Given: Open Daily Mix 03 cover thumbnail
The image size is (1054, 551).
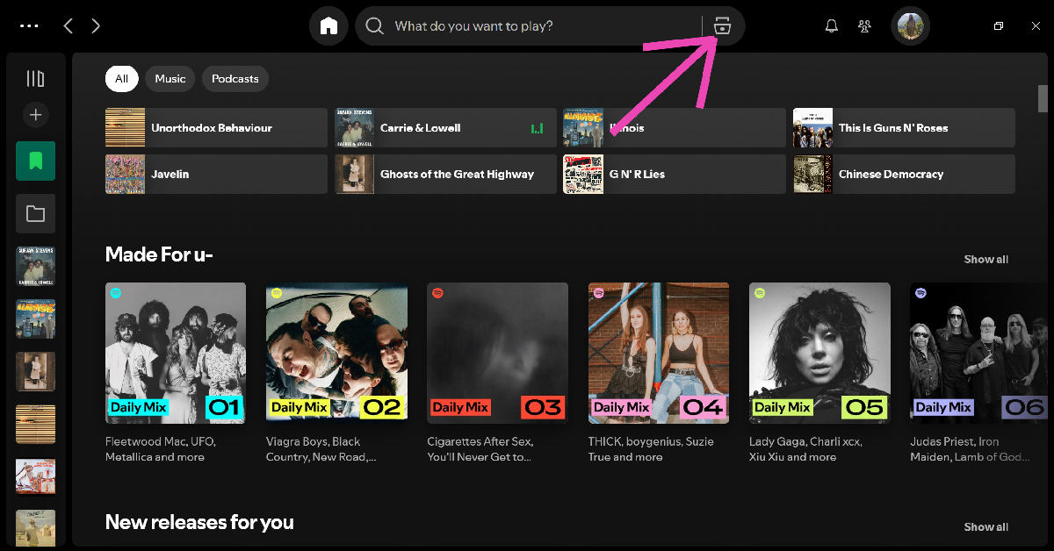Looking at the screenshot, I should (x=497, y=353).
